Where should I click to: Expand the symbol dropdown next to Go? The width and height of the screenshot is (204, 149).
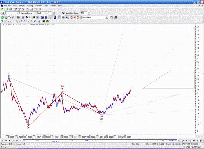click(18, 13)
